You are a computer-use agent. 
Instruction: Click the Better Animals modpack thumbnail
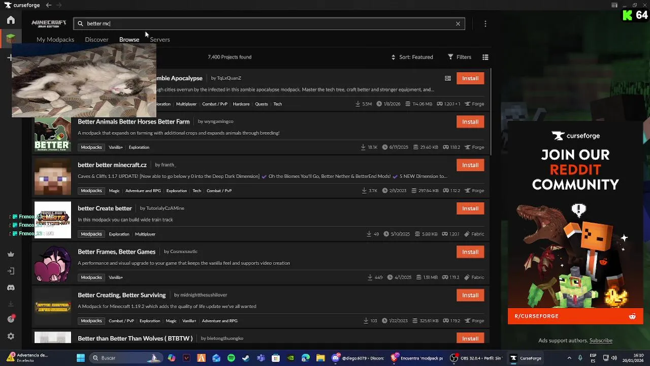point(53,134)
